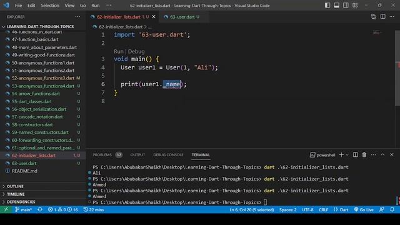
Task: Click the main* git branch indicator
Action: 23,210
